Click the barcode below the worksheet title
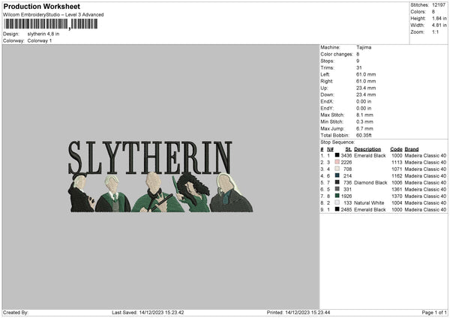 click(x=37, y=25)
